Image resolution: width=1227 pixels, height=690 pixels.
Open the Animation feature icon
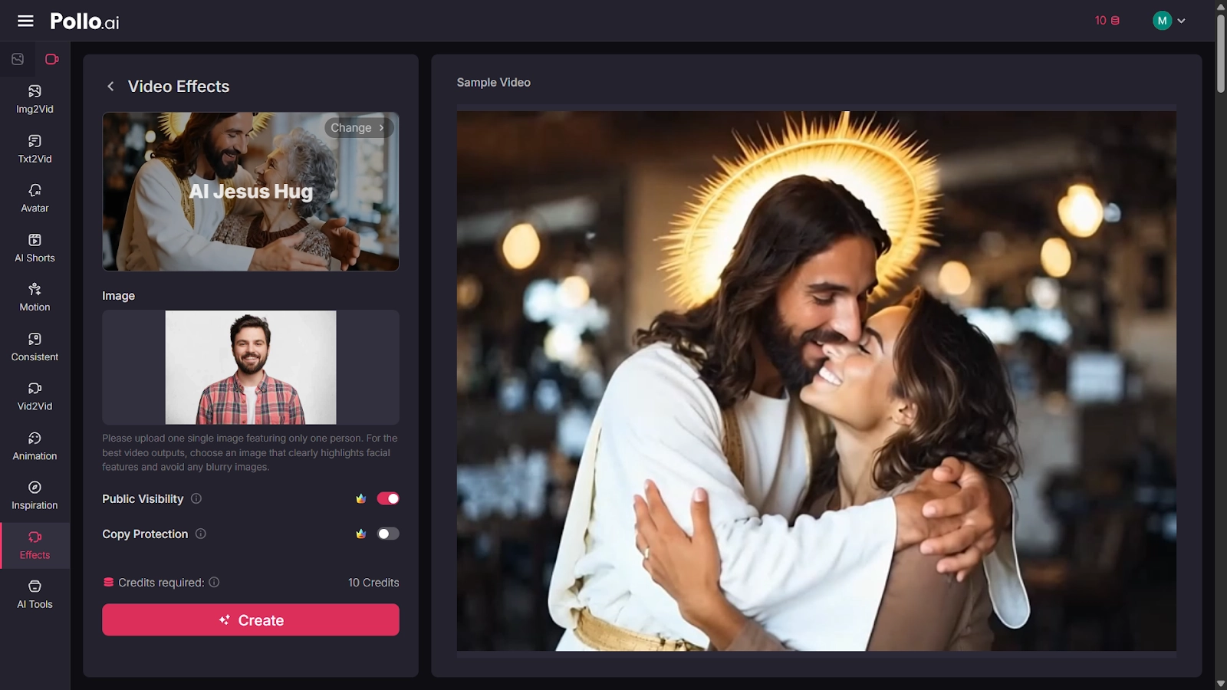[34, 445]
